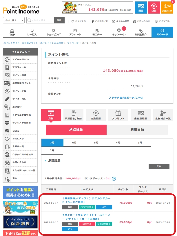Go to TOP home icon

point(12,32)
